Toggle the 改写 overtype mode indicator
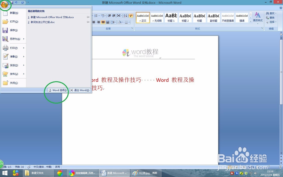 coord(57,167)
